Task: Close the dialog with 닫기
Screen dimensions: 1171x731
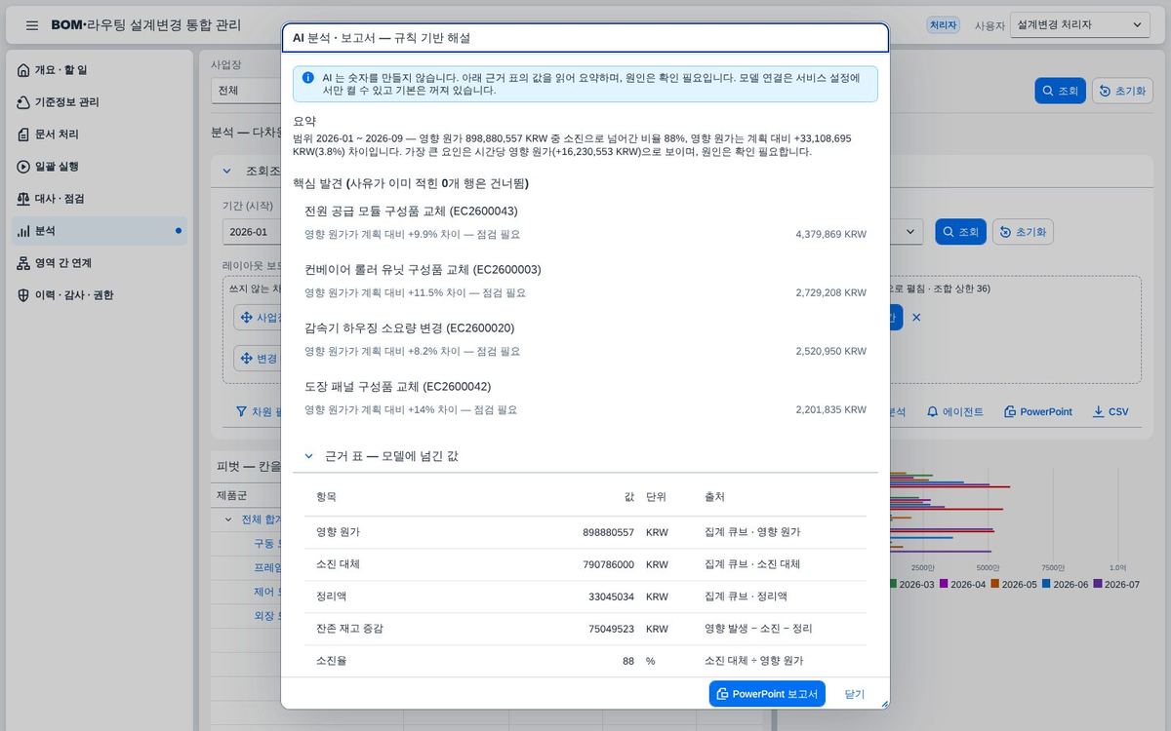Action: tap(855, 694)
